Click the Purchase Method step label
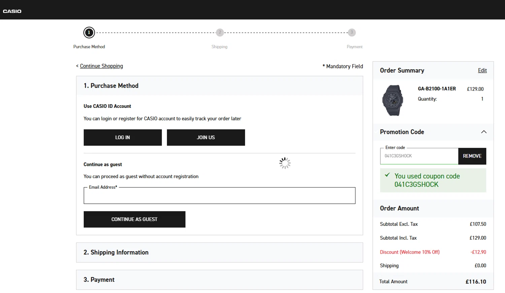 tap(89, 47)
